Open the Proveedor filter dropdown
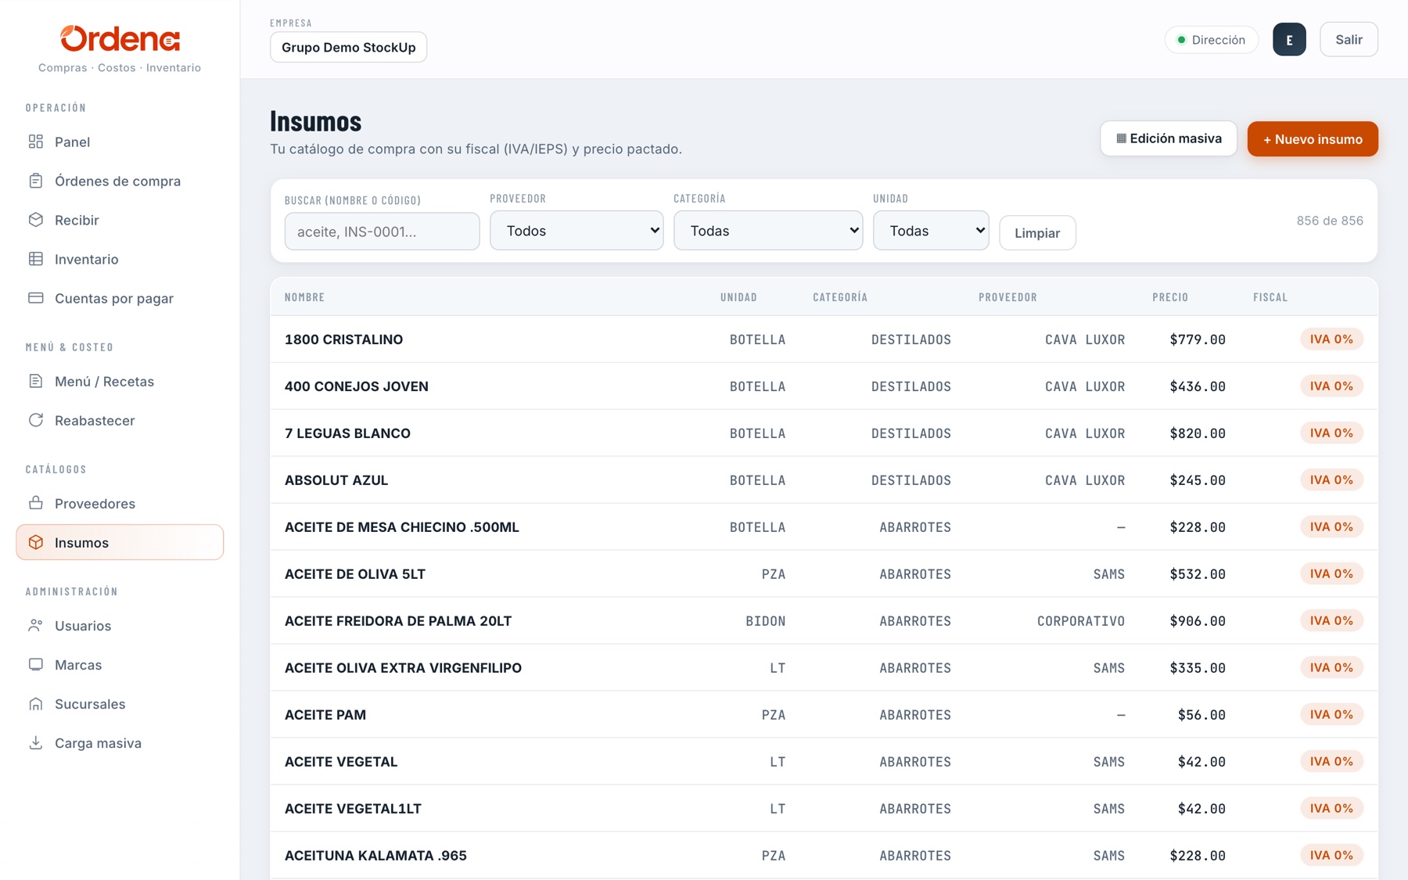 (576, 231)
